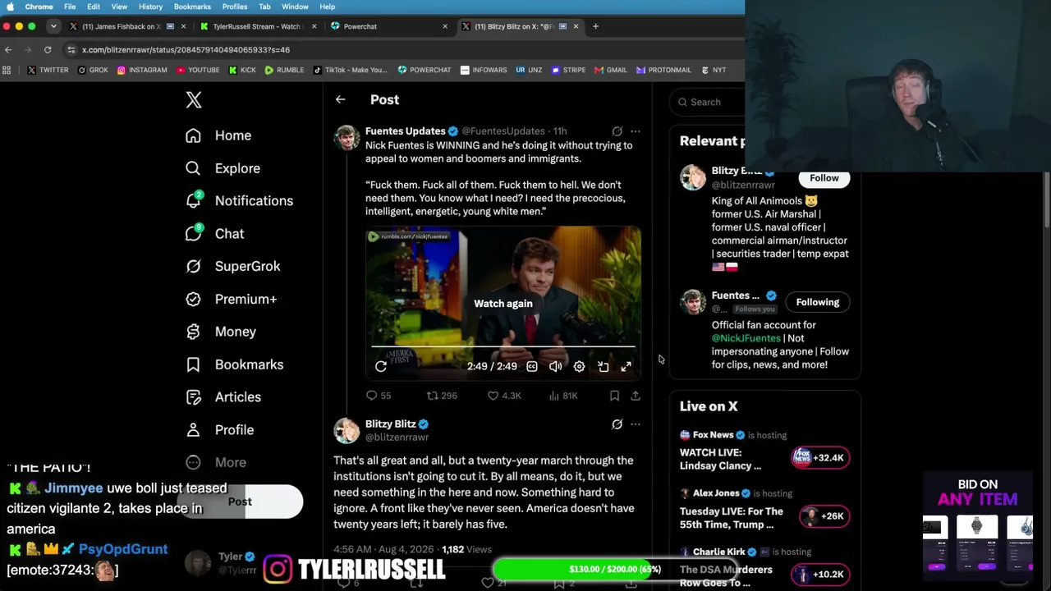Mute the video with the volume icon

coord(555,366)
